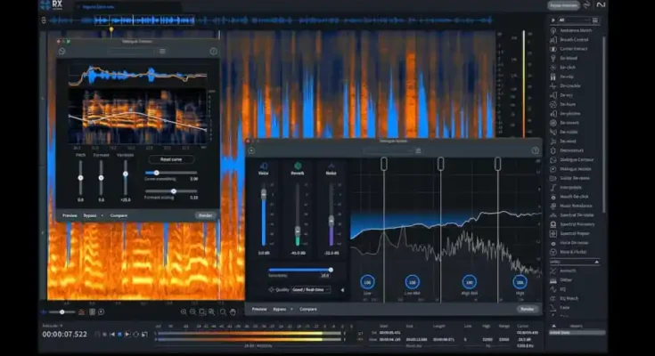Open the Ambience Match module
The width and height of the screenshot is (655, 356).
coord(575,30)
